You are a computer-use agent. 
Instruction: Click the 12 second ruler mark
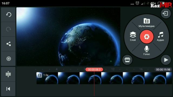(113, 69)
